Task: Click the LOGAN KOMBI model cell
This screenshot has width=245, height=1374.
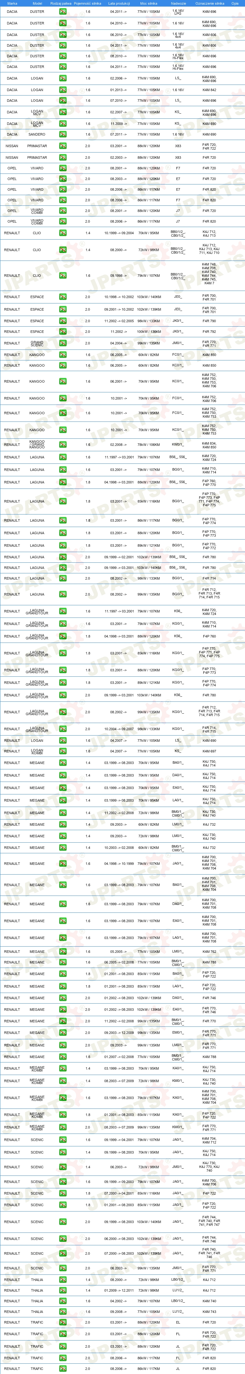Action: [37, 752]
